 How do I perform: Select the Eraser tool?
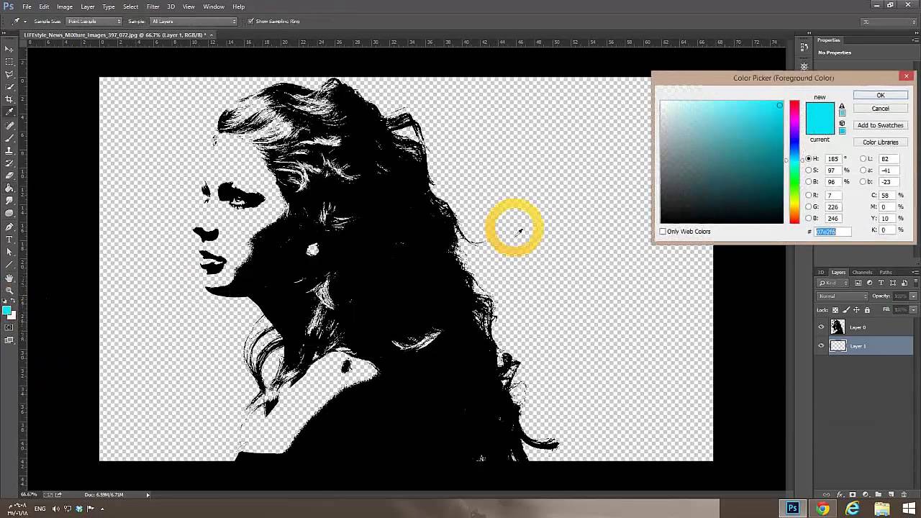(9, 176)
